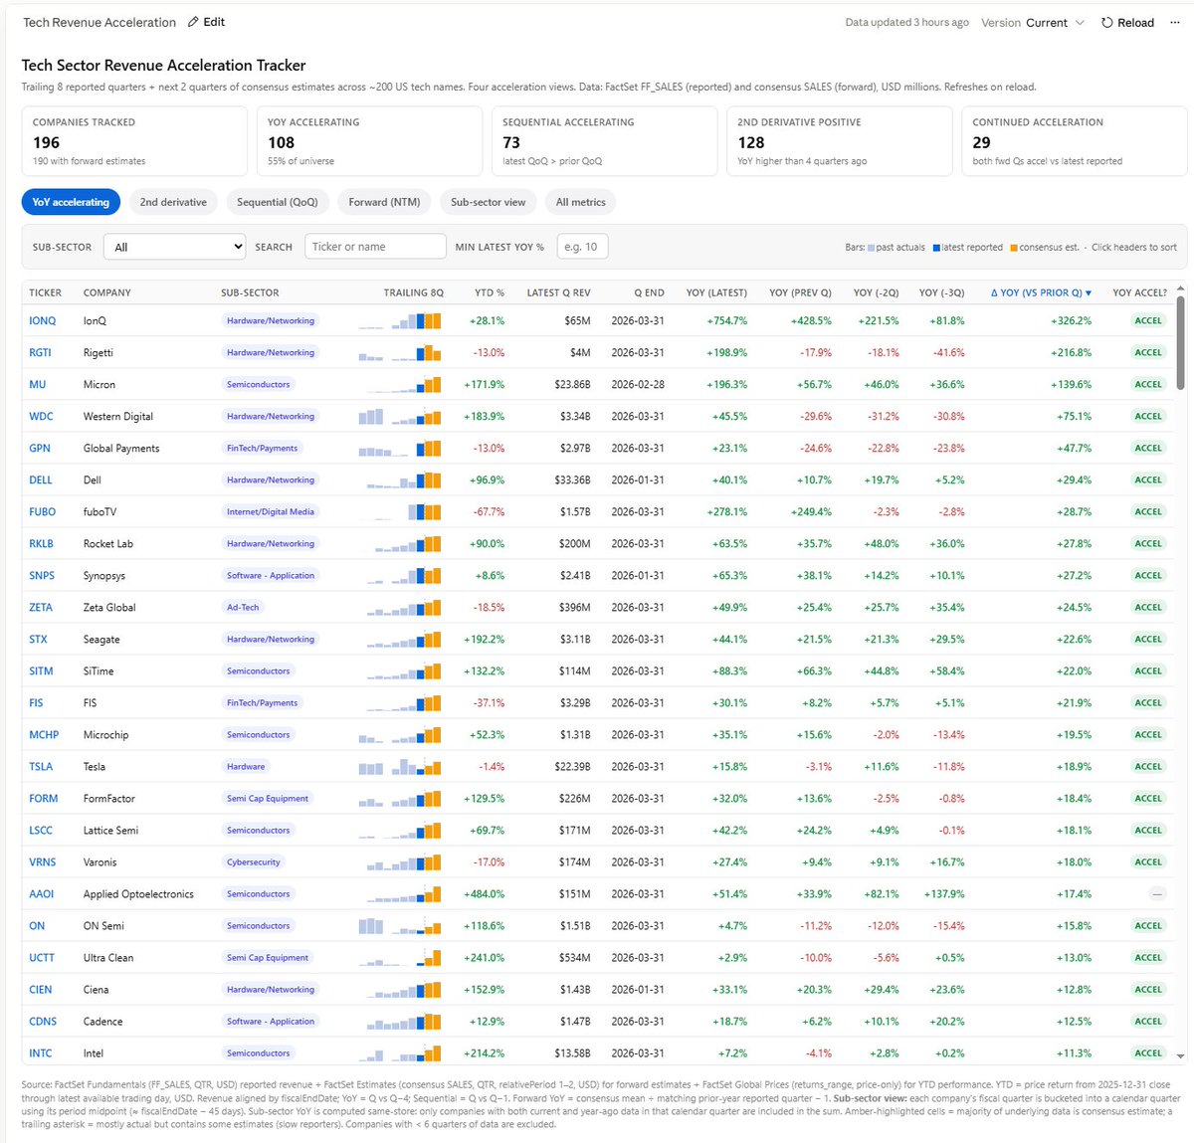Screen dimensions: 1194x1143
Task: Click the Tech Revenue Acceleration page title
Action: coord(99,22)
